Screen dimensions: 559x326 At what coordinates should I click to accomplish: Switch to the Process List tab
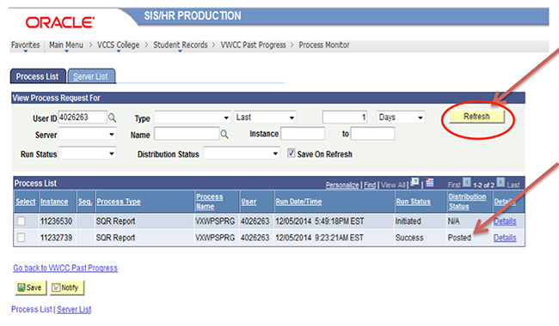tap(38, 76)
